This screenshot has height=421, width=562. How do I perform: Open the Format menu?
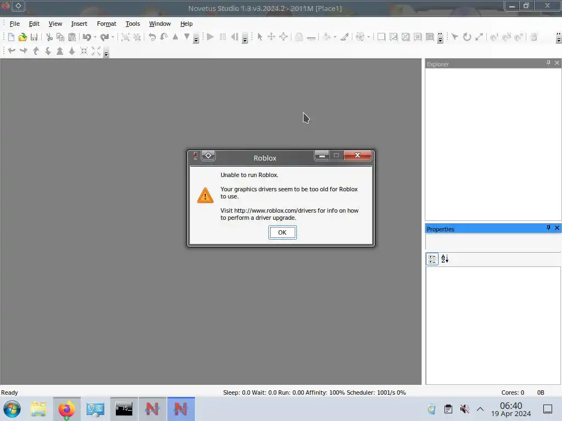click(x=106, y=24)
